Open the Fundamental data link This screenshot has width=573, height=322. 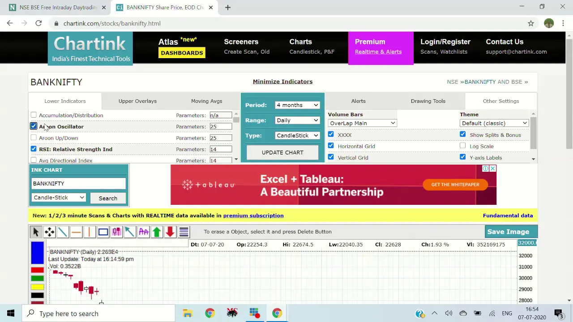pyautogui.click(x=508, y=216)
